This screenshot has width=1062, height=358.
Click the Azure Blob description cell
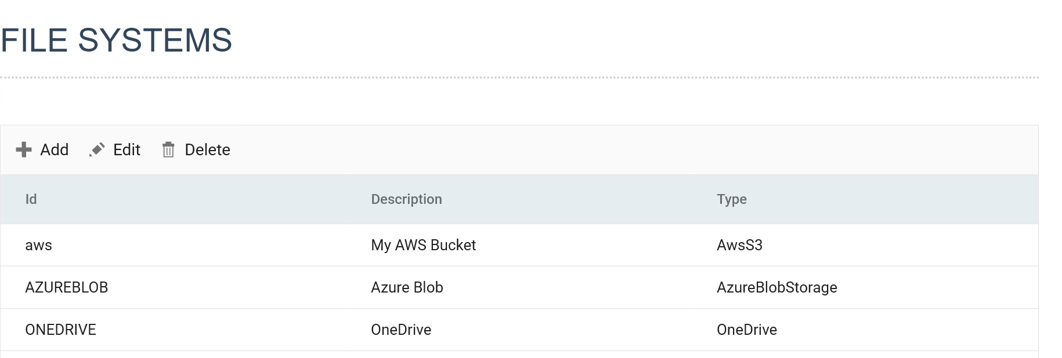[519, 287]
